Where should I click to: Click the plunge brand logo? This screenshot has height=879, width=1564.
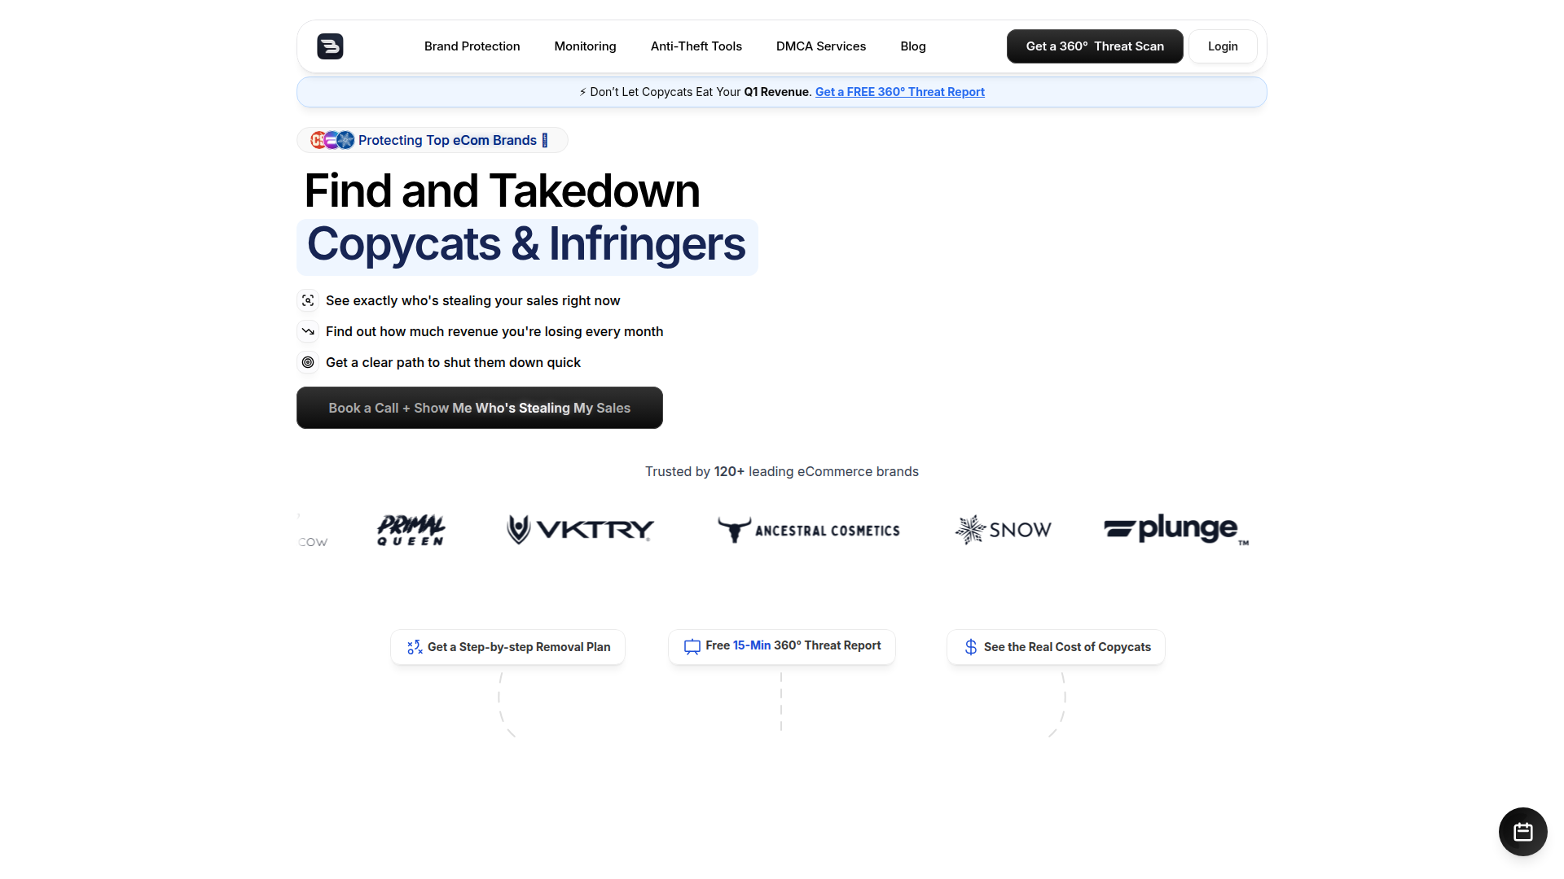[1175, 529]
